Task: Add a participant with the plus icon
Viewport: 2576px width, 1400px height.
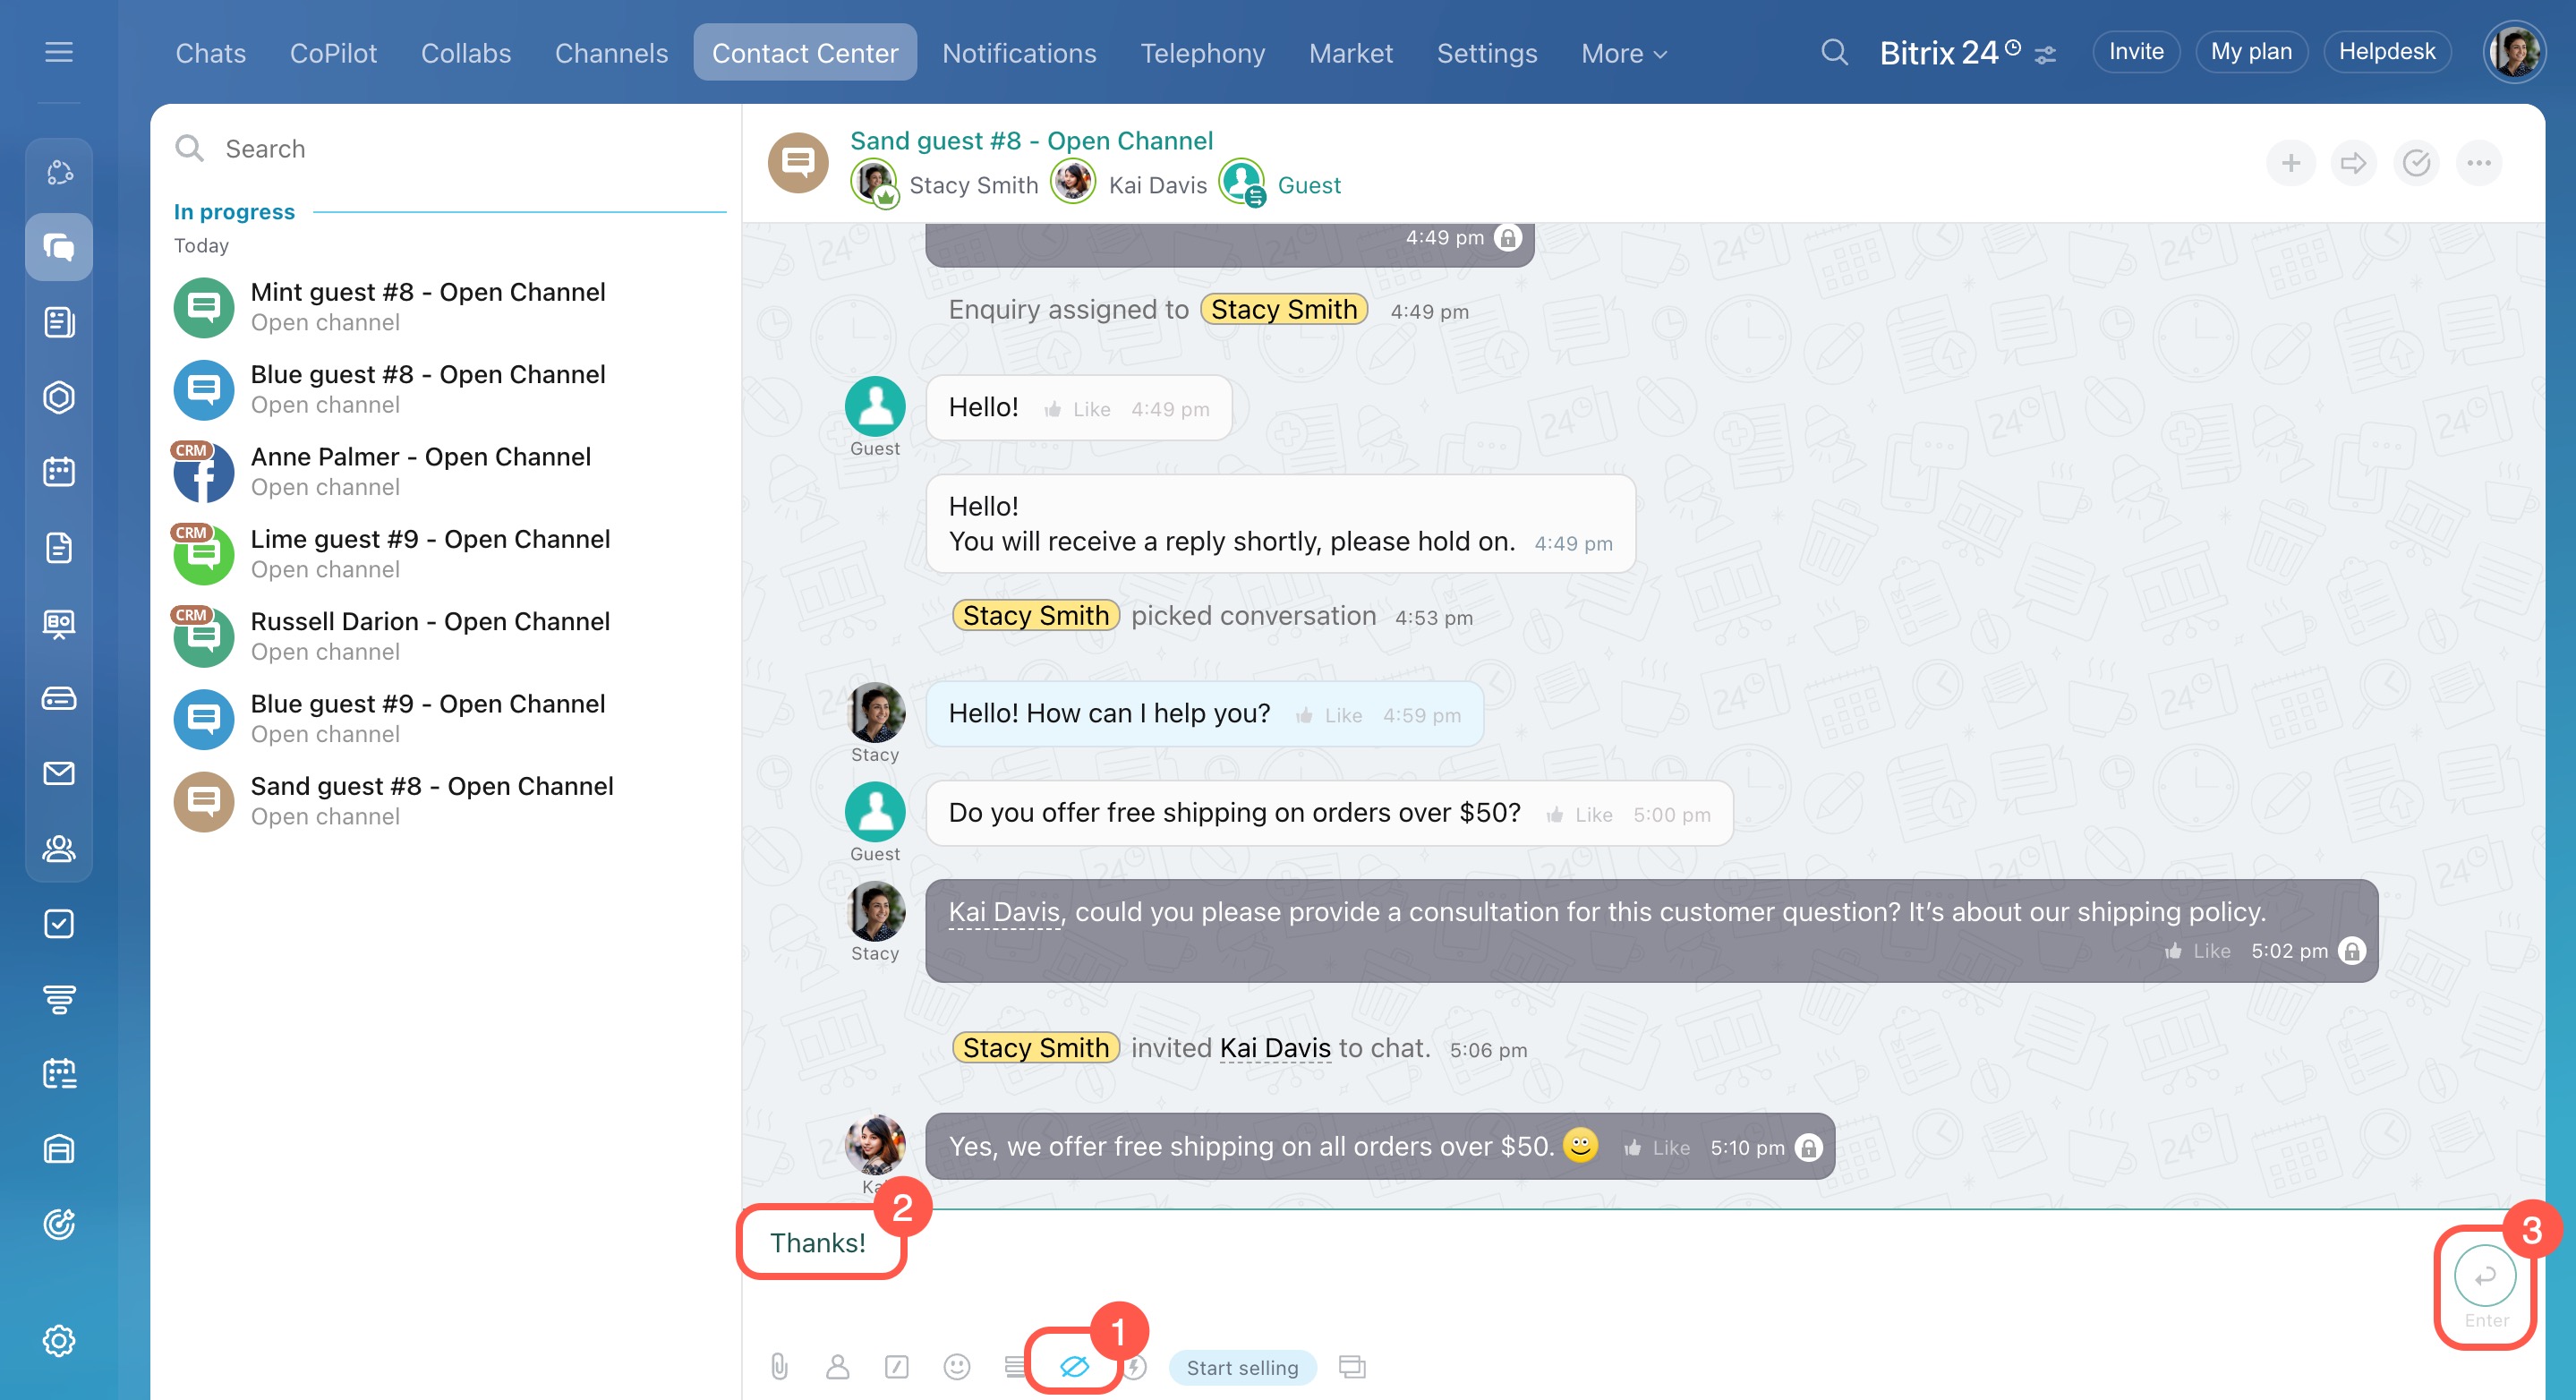Action: click(x=2291, y=163)
